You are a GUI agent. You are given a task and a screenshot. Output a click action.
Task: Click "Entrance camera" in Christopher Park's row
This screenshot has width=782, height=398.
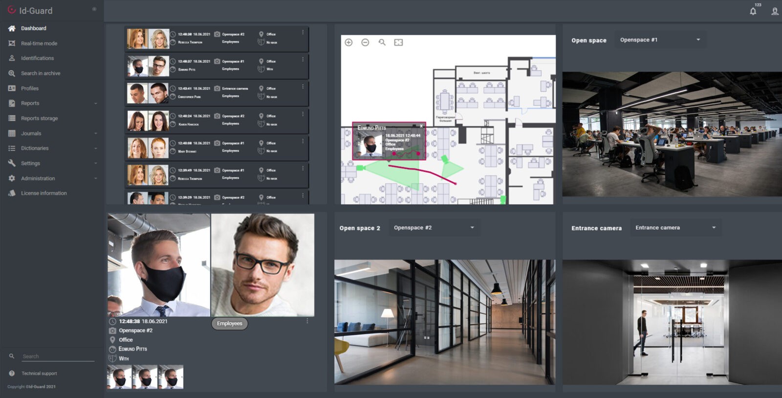tap(235, 88)
